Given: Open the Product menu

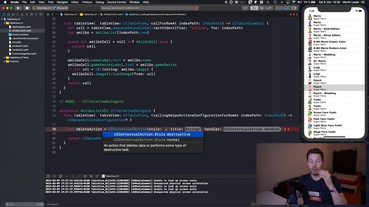Looking at the screenshot, I should click(87, 2).
